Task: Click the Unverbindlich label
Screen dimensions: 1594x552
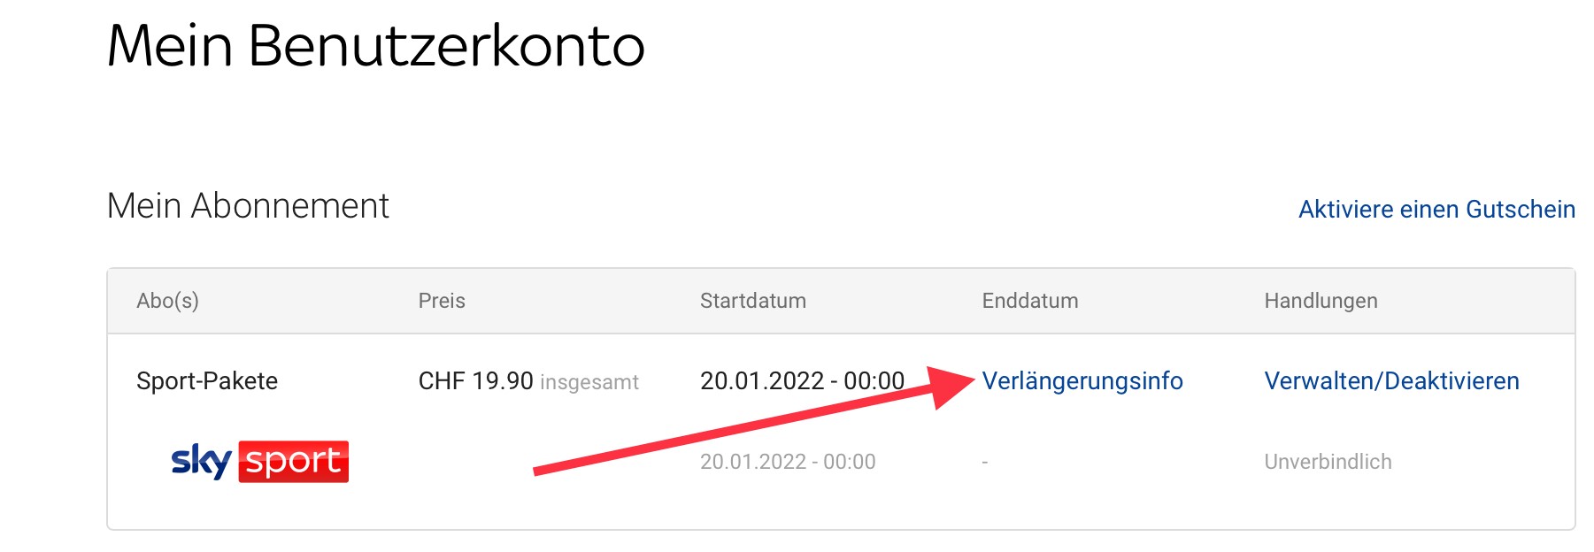Action: tap(1327, 462)
